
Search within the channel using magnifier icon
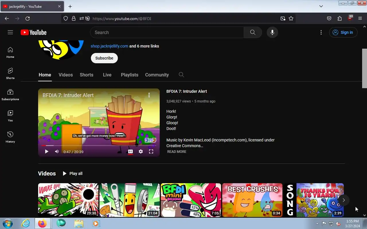[181, 75]
